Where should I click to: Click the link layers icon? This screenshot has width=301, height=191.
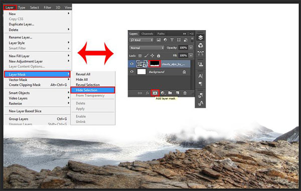pyautogui.click(x=140, y=93)
